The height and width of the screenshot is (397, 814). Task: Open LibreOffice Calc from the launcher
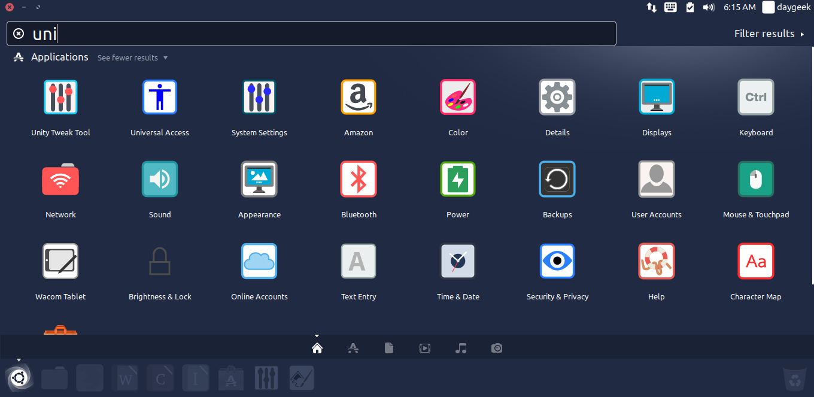click(x=160, y=378)
